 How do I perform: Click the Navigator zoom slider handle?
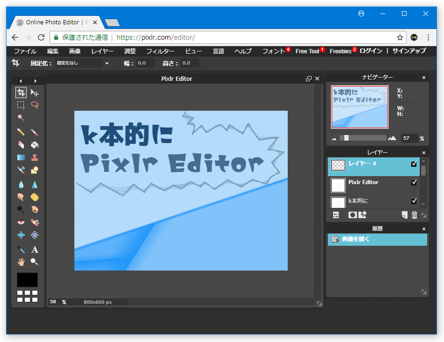click(346, 138)
